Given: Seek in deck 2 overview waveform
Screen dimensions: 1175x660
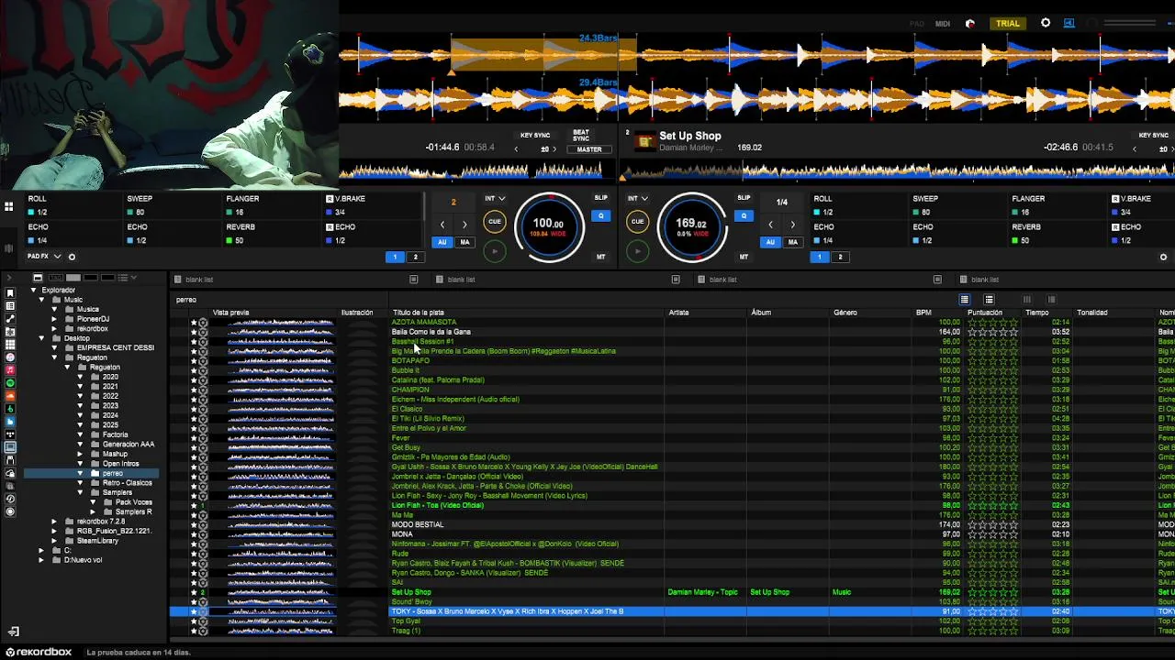Looking at the screenshot, I should (898, 170).
